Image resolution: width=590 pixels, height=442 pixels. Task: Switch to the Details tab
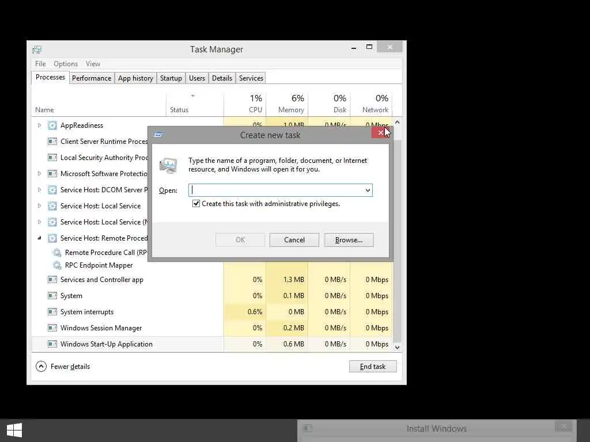coord(222,78)
